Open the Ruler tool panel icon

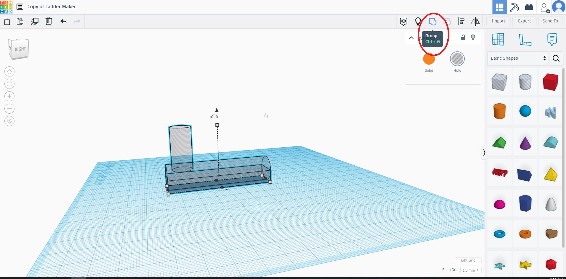pyautogui.click(x=526, y=40)
